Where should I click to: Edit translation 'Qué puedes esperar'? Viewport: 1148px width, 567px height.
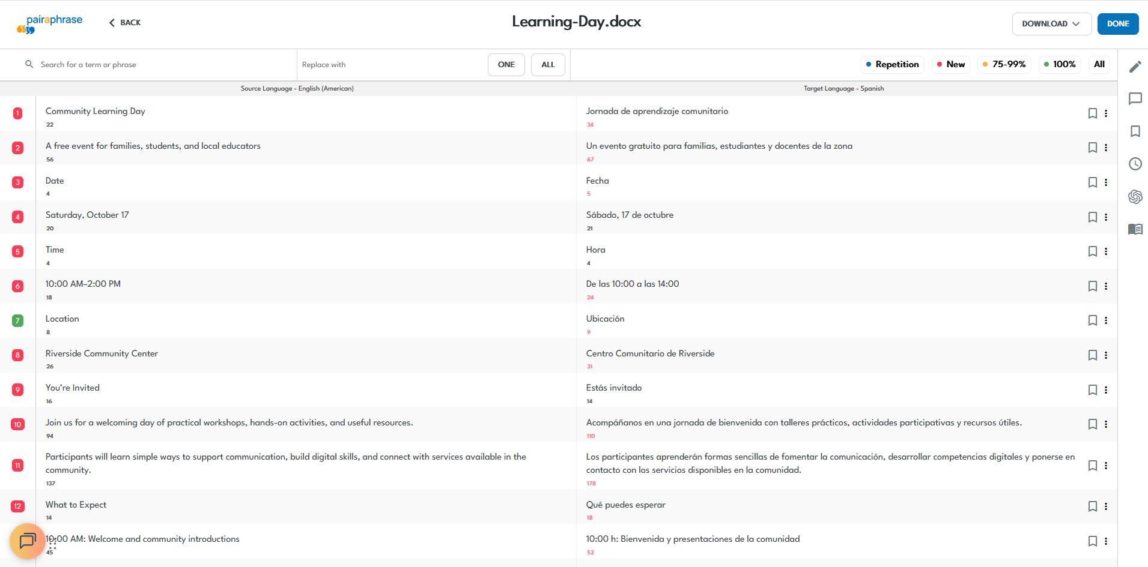(x=626, y=505)
